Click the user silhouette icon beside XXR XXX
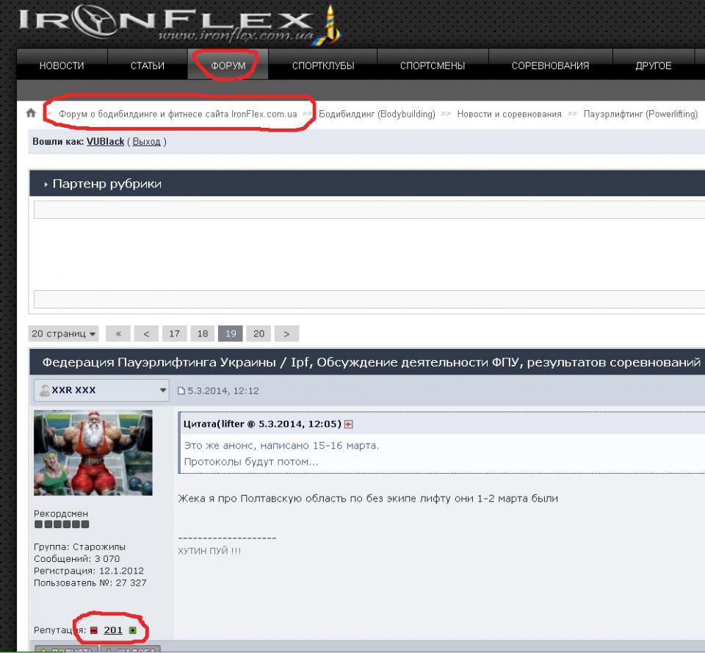705x653 pixels. 44,390
